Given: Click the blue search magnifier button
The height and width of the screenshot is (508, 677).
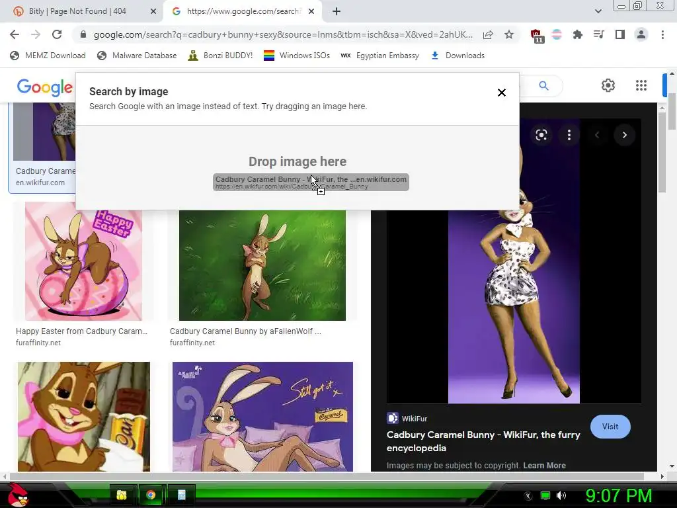Looking at the screenshot, I should tap(543, 85).
